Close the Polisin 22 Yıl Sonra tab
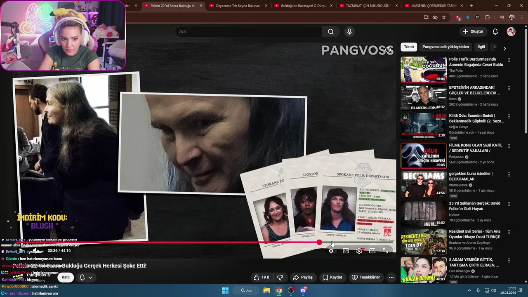 [x=201, y=6]
